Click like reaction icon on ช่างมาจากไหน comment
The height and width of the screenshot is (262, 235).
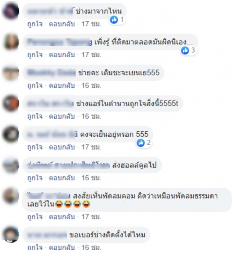pyautogui.click(x=114, y=20)
